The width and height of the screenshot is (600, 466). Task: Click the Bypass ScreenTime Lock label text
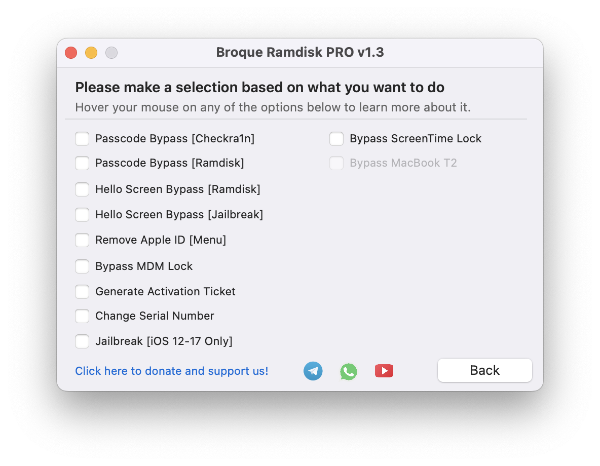(416, 138)
